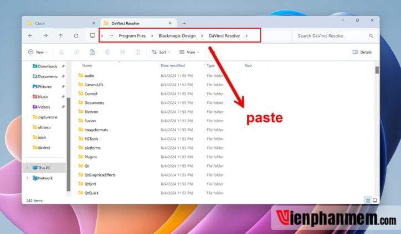Unpin Downloads using its pin icon
Image resolution: width=401 pixels, height=234 pixels.
click(63, 66)
